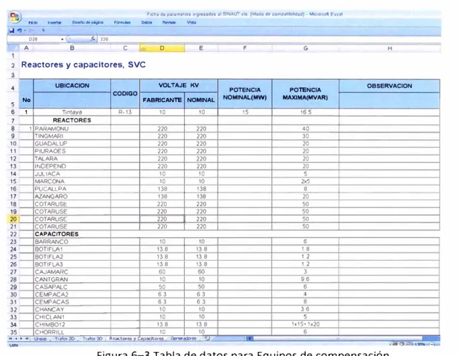Switch to the Lineas sheet tab

(40, 339)
